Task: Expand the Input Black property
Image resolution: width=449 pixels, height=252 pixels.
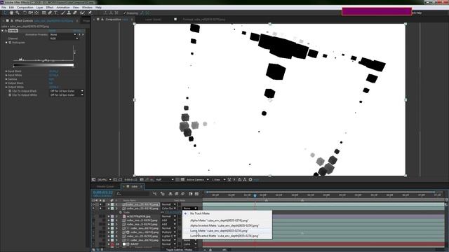Action: (6, 71)
